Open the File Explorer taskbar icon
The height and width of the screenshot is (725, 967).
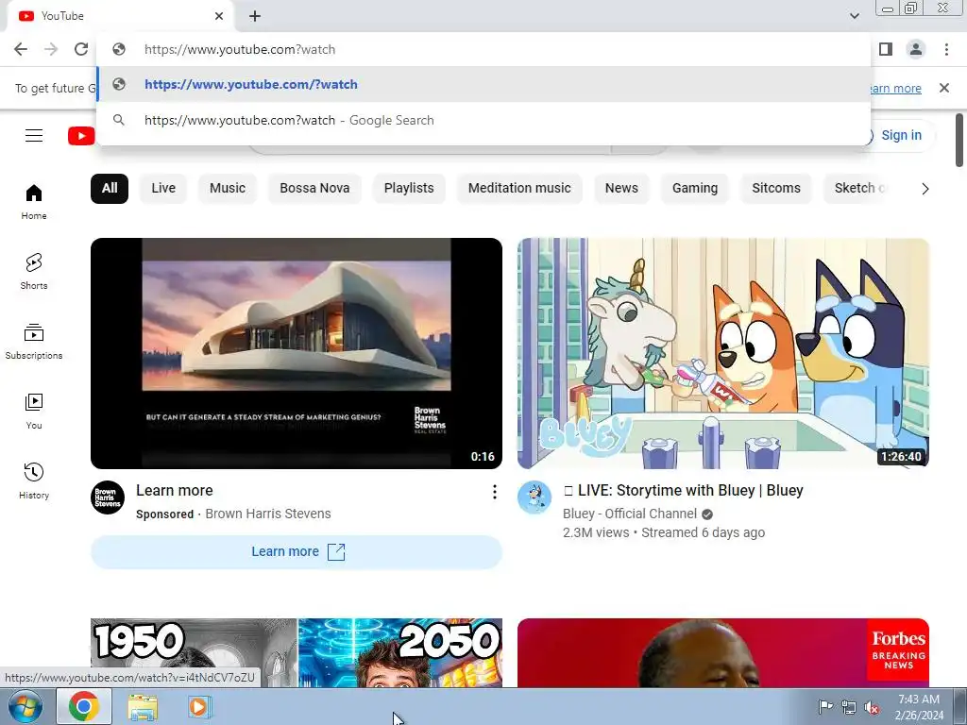point(143,707)
